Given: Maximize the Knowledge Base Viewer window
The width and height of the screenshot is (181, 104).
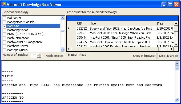Looking at the screenshot, I should [170, 5].
